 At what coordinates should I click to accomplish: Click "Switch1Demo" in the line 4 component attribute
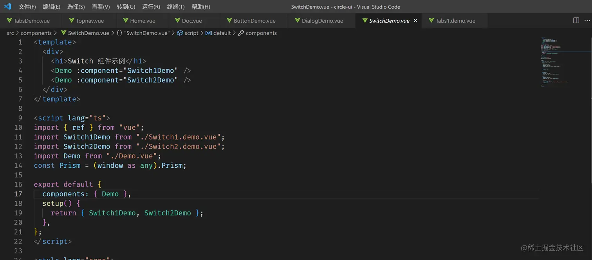(151, 71)
